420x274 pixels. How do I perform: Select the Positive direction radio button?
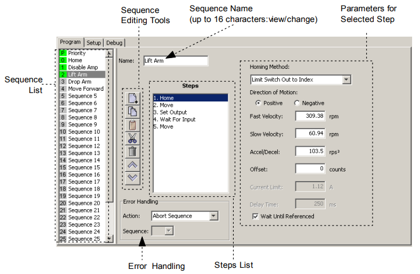[x=258, y=103]
